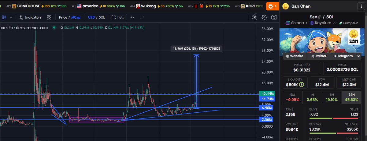
Task: Switch chart to MCap mode
Action: 76,17
